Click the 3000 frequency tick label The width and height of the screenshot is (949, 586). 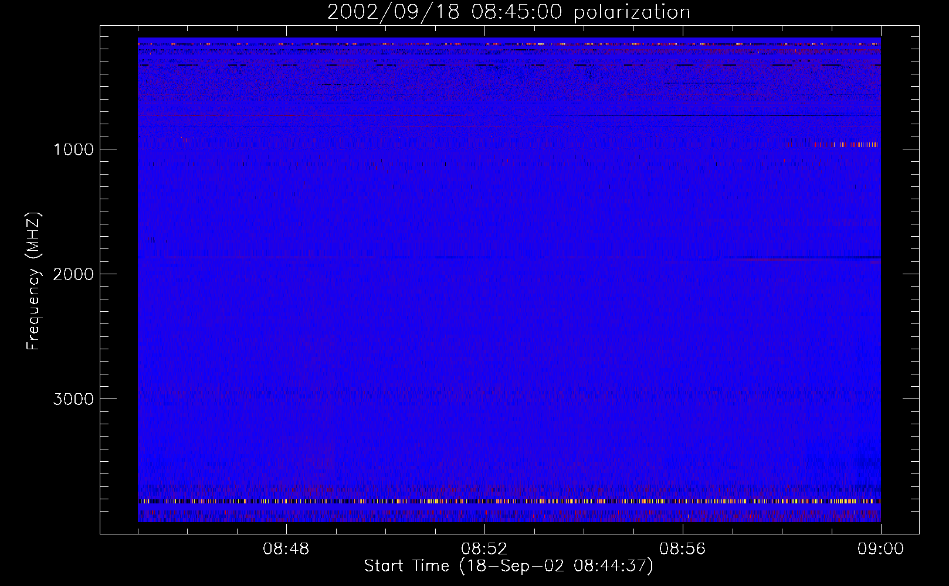pos(73,399)
